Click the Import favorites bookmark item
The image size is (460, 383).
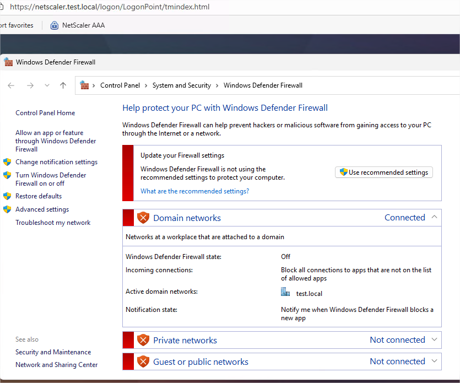pyautogui.click(x=17, y=25)
